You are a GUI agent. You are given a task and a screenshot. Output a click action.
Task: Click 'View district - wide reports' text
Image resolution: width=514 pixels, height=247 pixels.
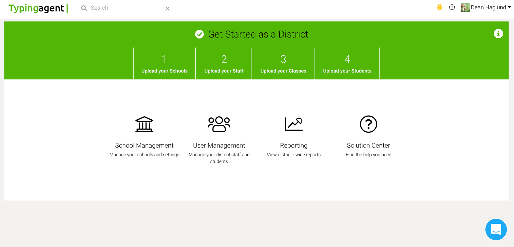294,155
